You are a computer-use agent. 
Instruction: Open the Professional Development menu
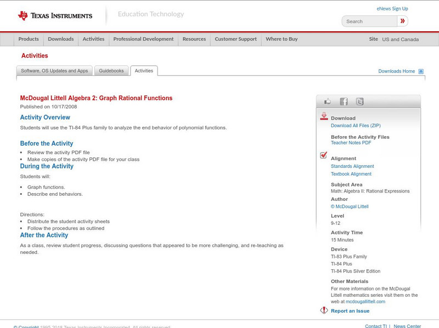point(143,39)
